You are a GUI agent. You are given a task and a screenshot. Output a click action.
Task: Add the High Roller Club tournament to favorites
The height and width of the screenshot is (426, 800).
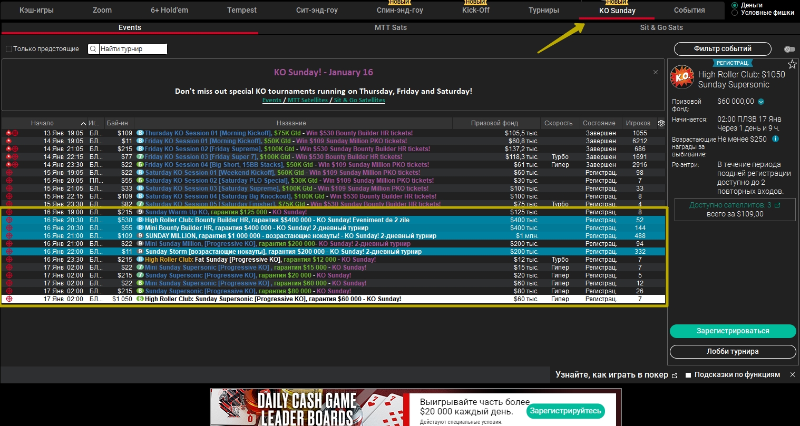coord(792,65)
